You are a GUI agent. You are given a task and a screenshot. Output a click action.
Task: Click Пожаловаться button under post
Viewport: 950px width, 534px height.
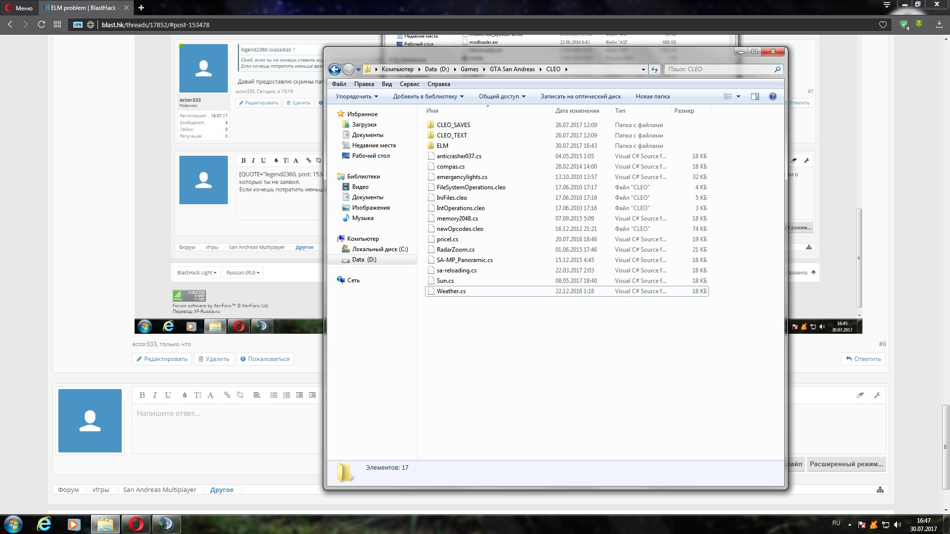click(x=265, y=359)
